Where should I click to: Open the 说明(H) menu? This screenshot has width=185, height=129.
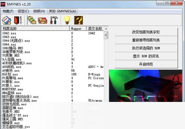[x=39, y=11]
